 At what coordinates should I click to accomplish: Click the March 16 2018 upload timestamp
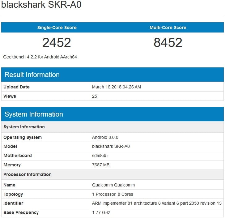click(x=116, y=87)
